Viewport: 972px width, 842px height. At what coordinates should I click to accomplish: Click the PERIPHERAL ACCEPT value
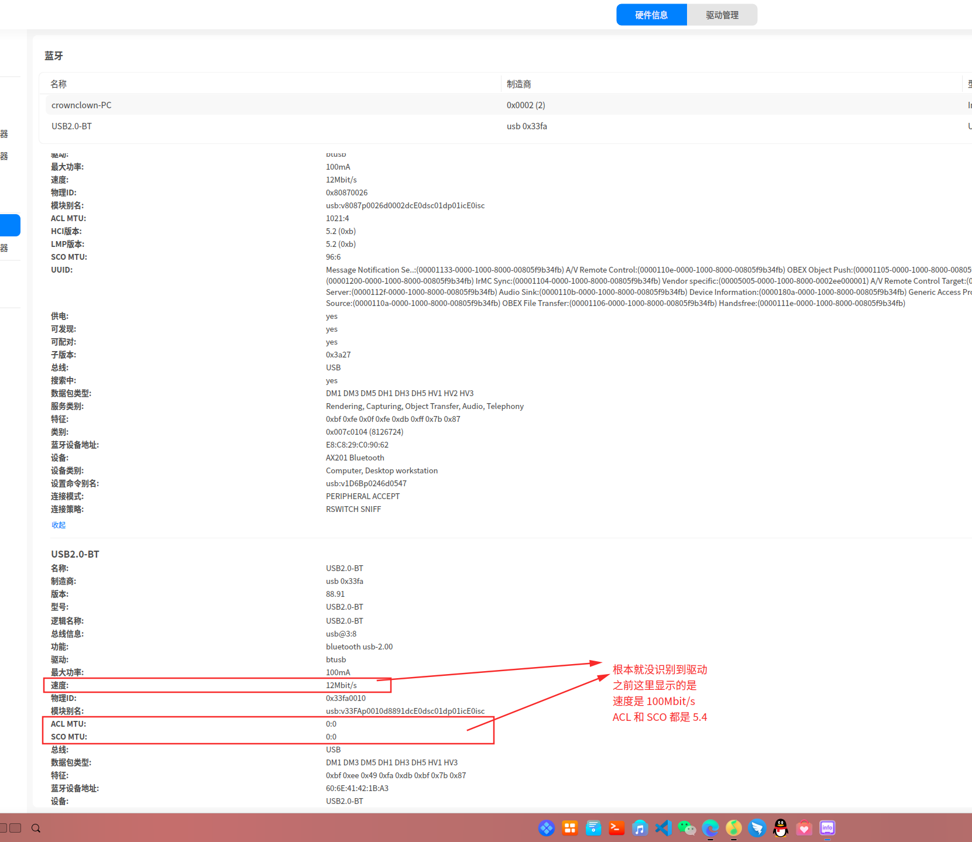click(x=363, y=496)
